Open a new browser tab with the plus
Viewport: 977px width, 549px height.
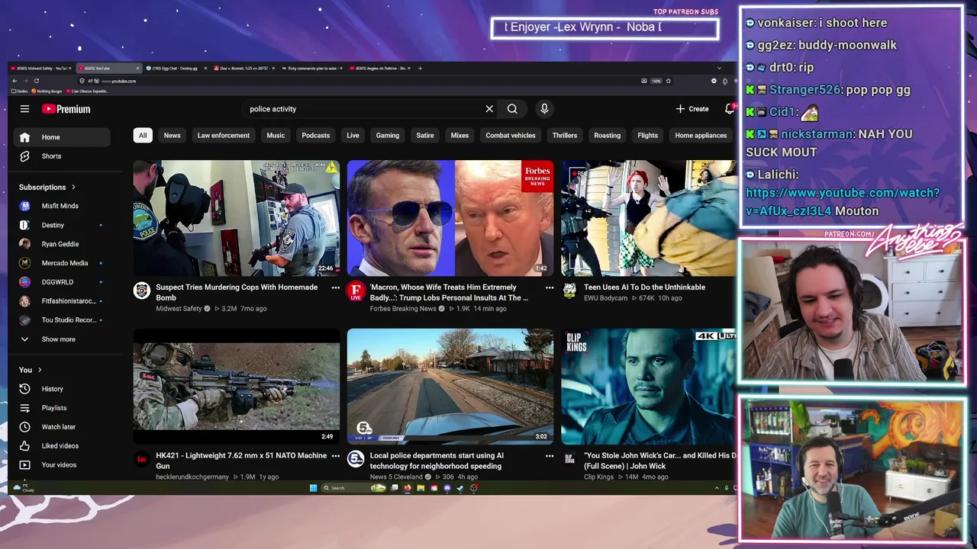[420, 68]
